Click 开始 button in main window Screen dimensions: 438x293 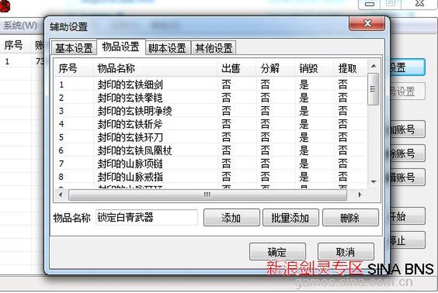[x=407, y=216]
